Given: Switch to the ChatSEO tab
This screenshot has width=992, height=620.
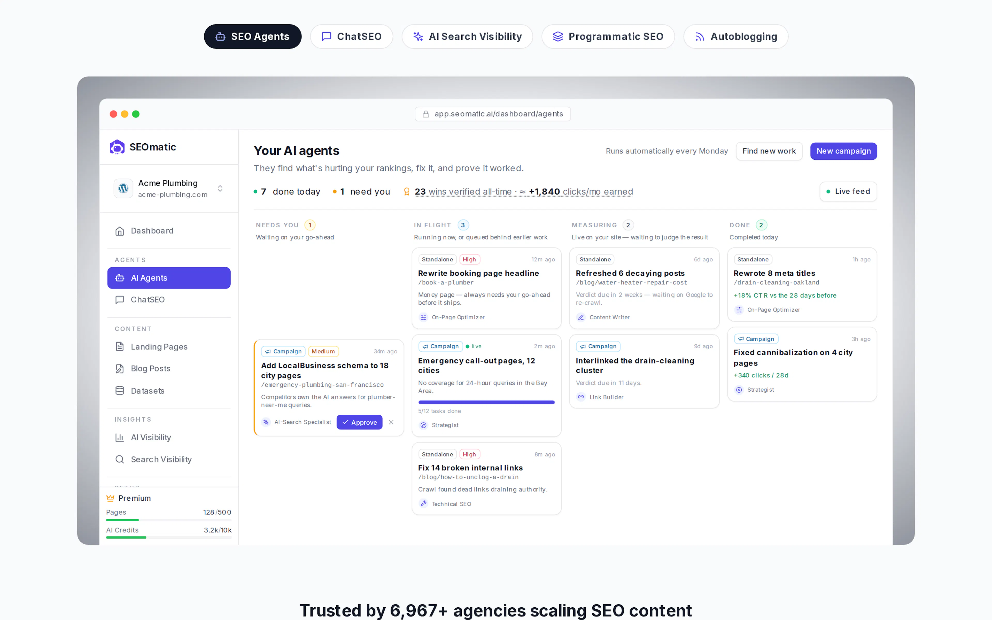Looking at the screenshot, I should pos(351,36).
